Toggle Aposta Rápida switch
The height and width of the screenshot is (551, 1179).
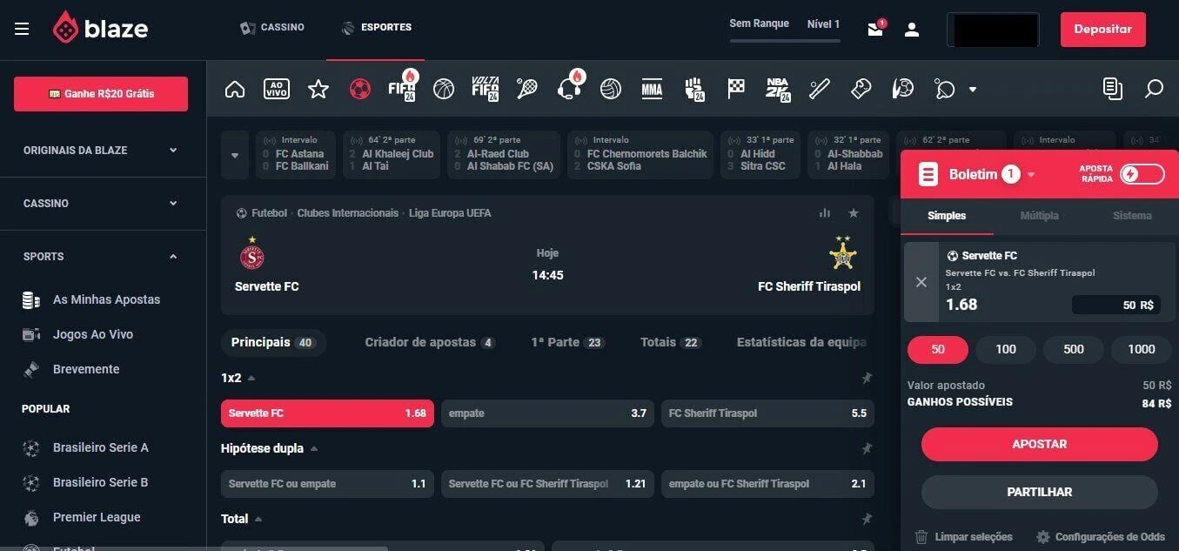click(1142, 174)
